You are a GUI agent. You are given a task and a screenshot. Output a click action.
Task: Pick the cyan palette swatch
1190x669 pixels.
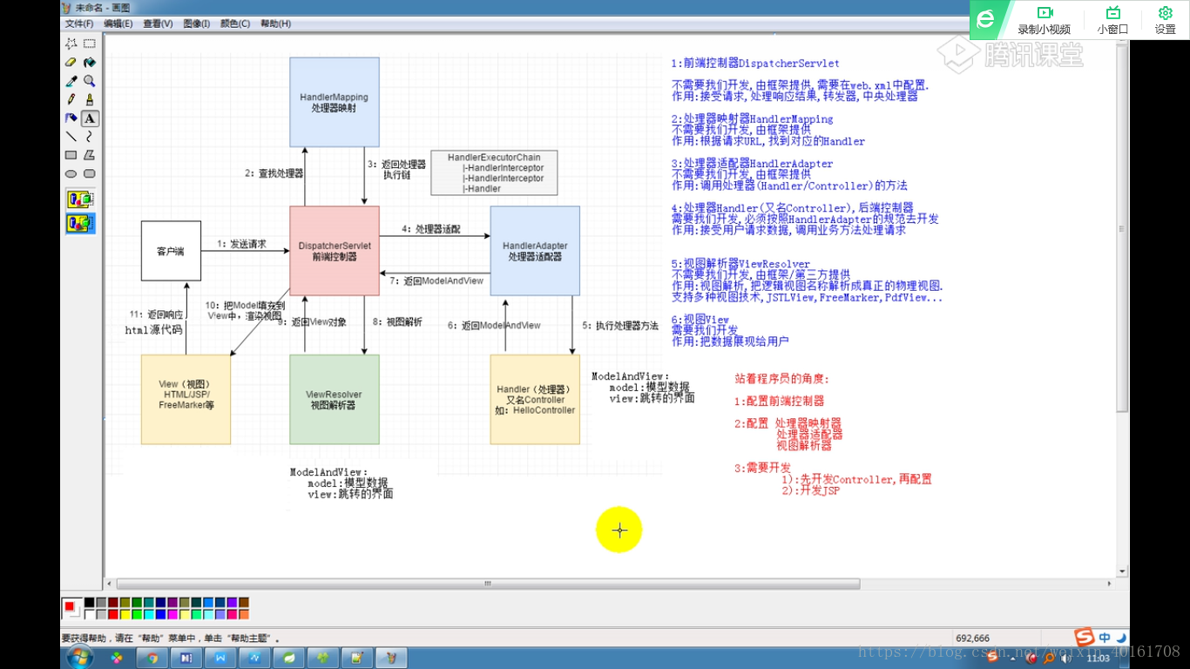[x=149, y=614]
